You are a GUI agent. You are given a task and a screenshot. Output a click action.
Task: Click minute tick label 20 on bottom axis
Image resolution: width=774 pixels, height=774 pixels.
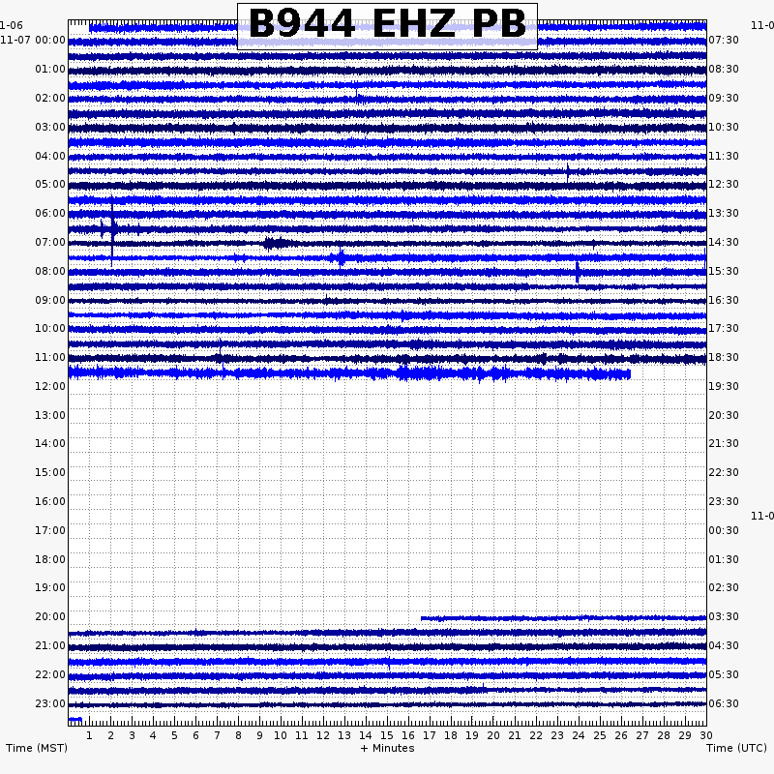coord(493,735)
